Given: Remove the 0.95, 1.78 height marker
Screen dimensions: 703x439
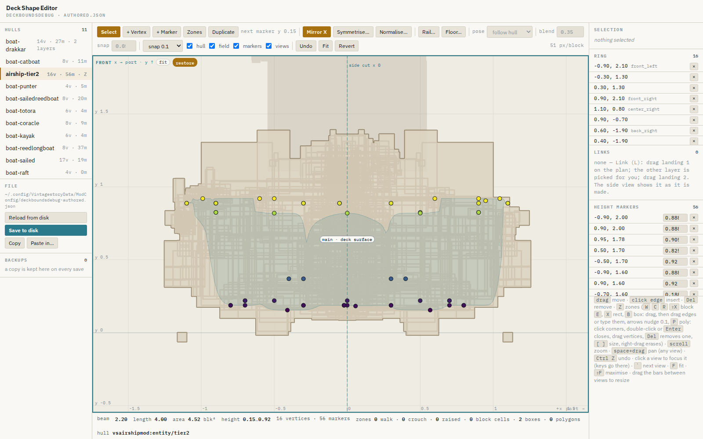Looking at the screenshot, I should pyautogui.click(x=694, y=240).
